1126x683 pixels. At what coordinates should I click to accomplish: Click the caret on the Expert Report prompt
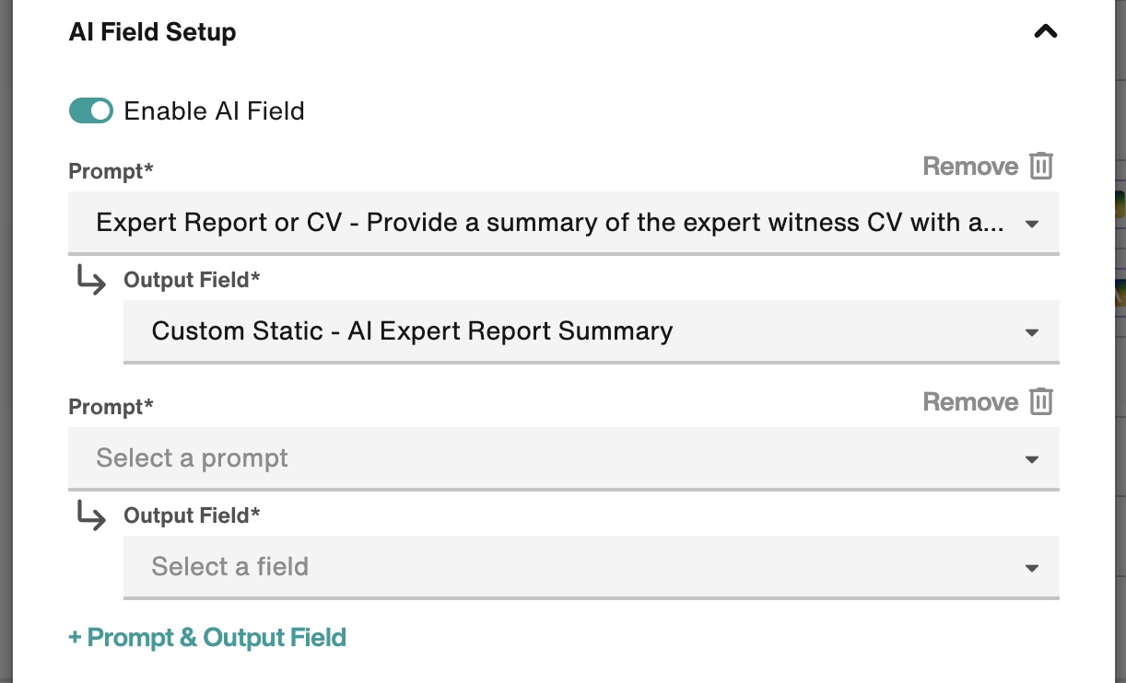click(x=1031, y=223)
